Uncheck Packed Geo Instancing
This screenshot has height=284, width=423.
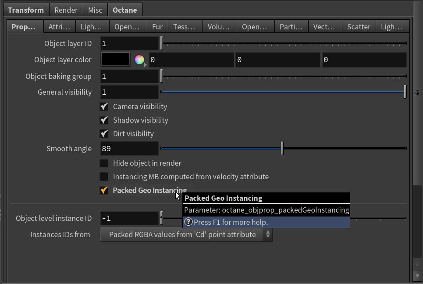click(104, 190)
